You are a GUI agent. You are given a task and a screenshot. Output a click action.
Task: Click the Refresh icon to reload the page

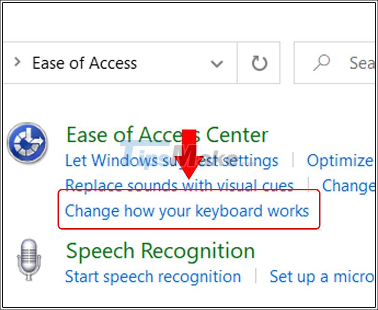pyautogui.click(x=258, y=63)
